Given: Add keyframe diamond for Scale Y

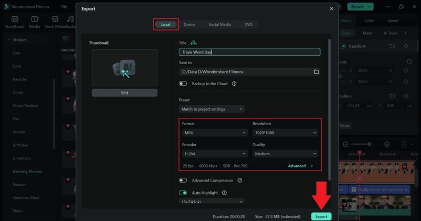Looking at the screenshot, I should [x=406, y=82].
